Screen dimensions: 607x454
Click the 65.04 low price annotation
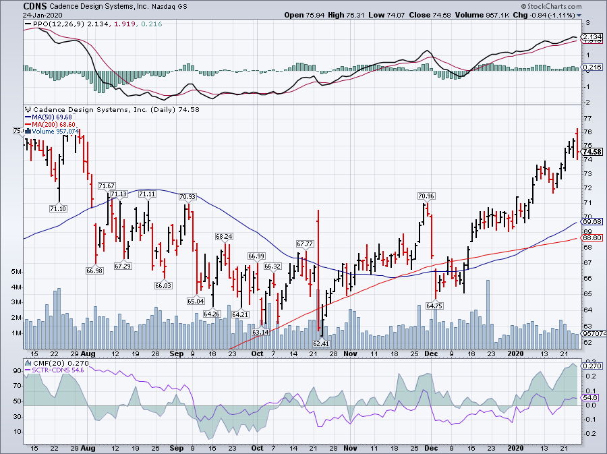196,301
